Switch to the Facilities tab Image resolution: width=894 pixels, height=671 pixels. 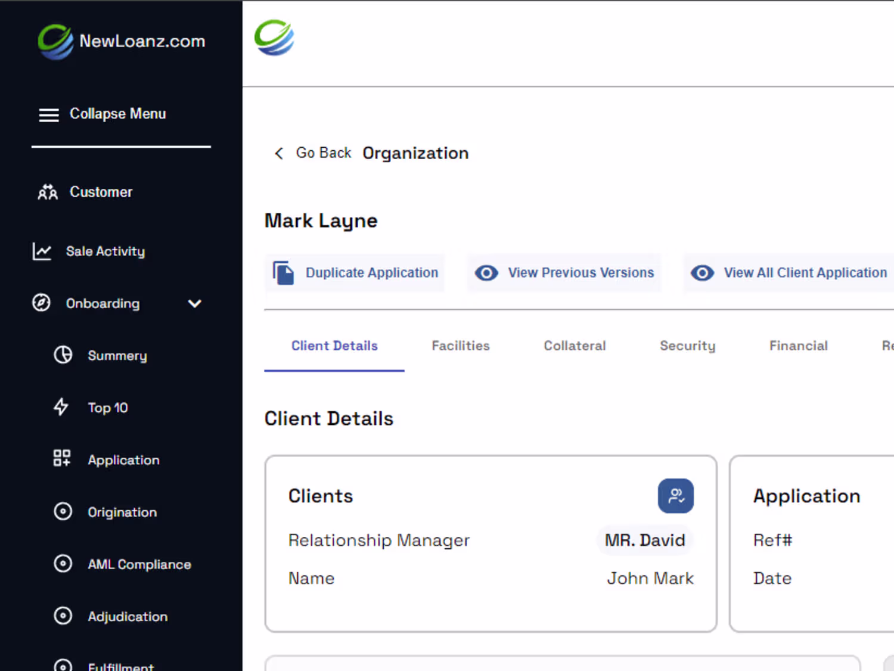pos(460,346)
